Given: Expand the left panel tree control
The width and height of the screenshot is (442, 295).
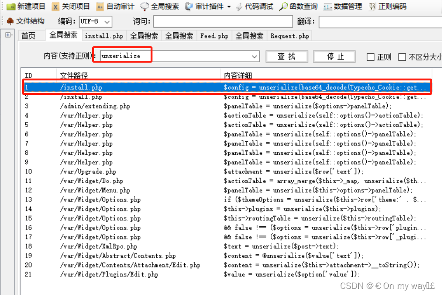Looking at the screenshot, I should [x=8, y=35].
